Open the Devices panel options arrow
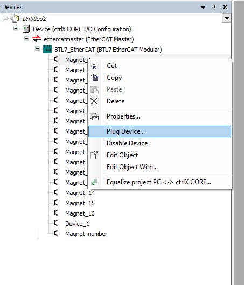This screenshot has height=285, width=244. point(203,7)
